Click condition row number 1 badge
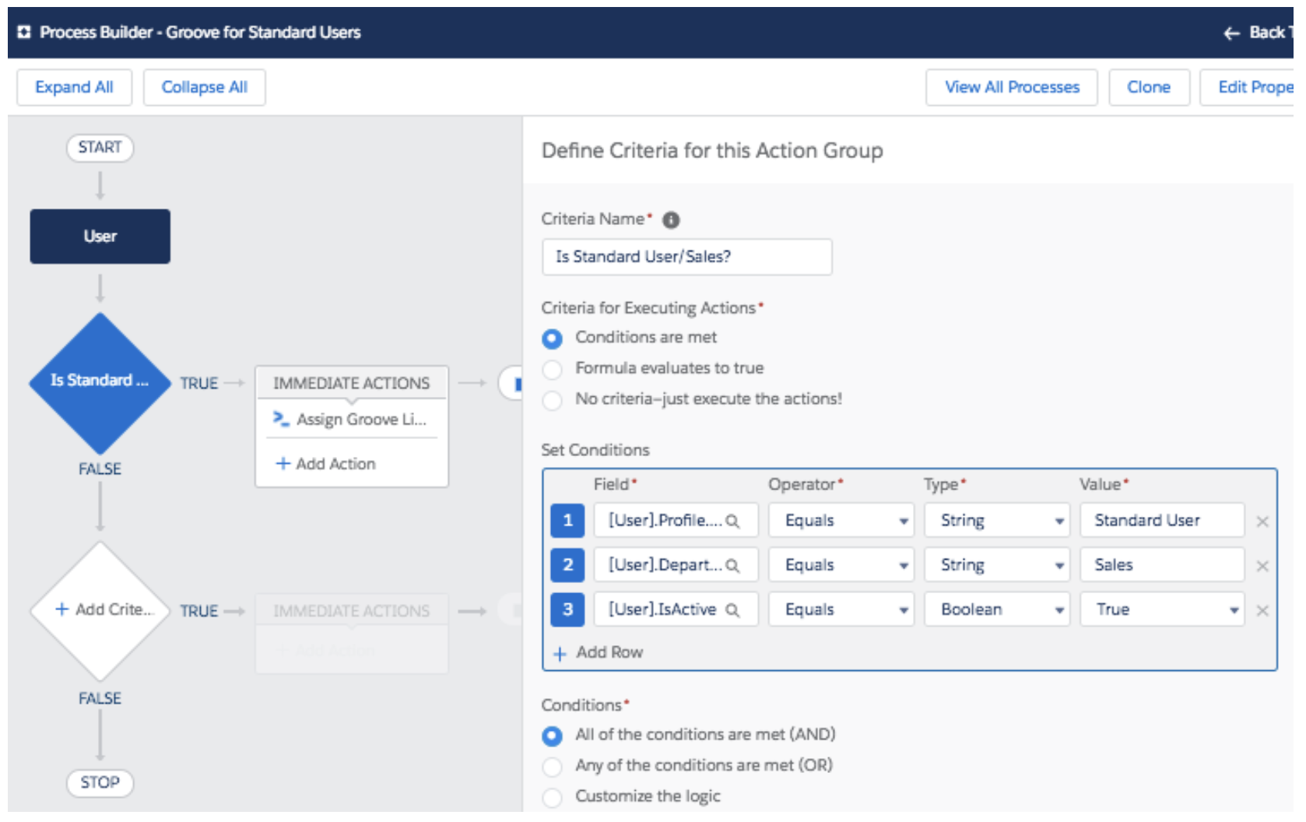The image size is (1306, 822). pyautogui.click(x=567, y=520)
